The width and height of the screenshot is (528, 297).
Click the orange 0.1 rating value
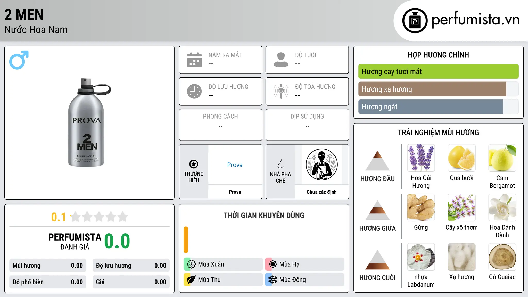(x=59, y=217)
